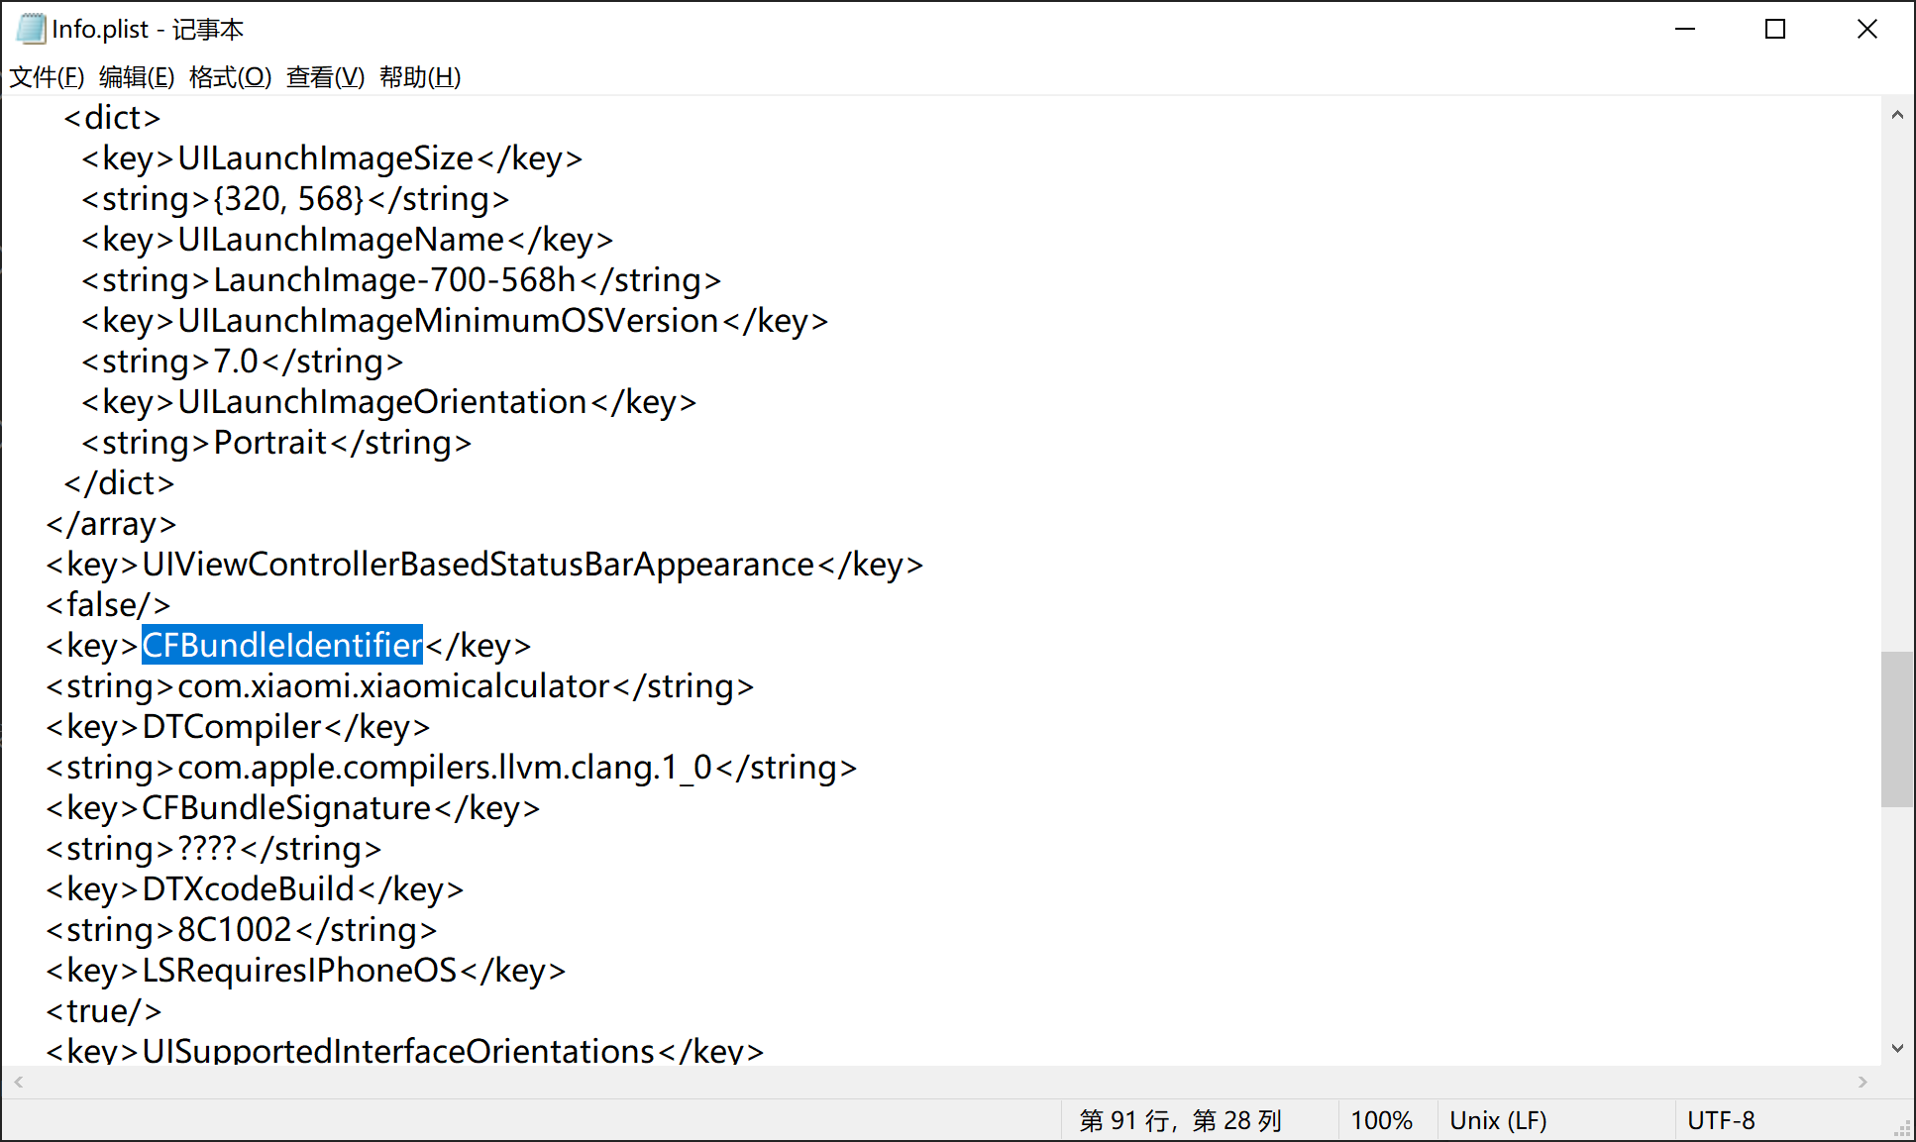1916x1142 pixels.
Task: Click the UTF-8 encoding status indicator
Action: (x=1721, y=1121)
